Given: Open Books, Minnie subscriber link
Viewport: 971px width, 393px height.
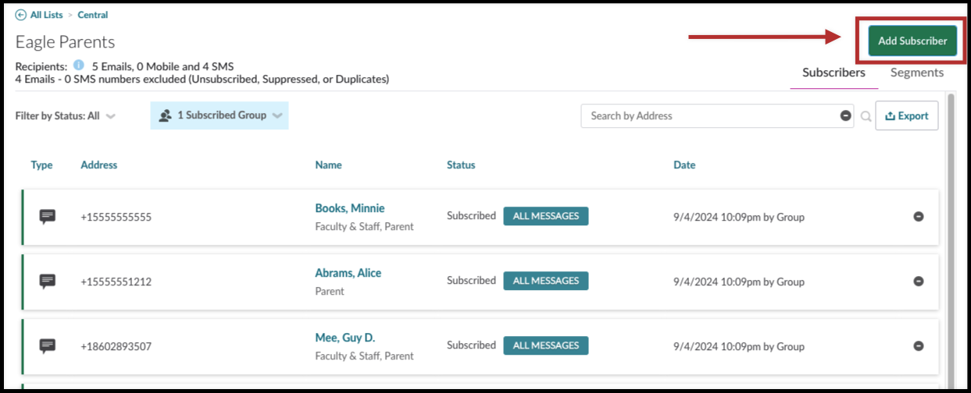Looking at the screenshot, I should tap(350, 208).
